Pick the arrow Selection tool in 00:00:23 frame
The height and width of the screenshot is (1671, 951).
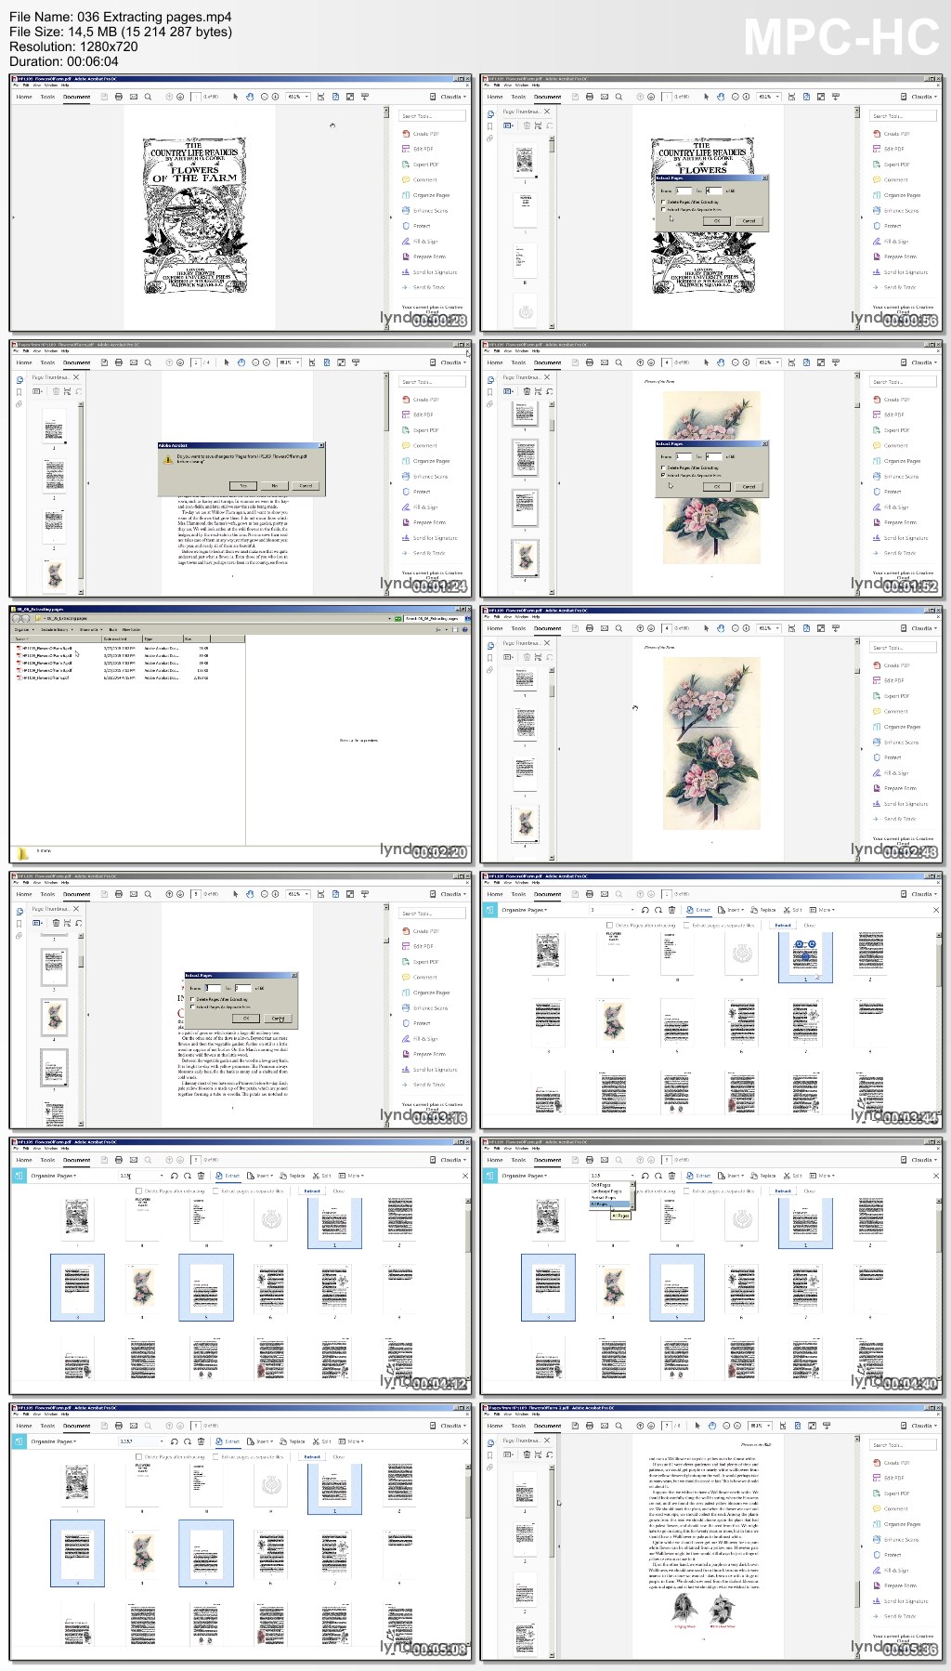tap(236, 97)
